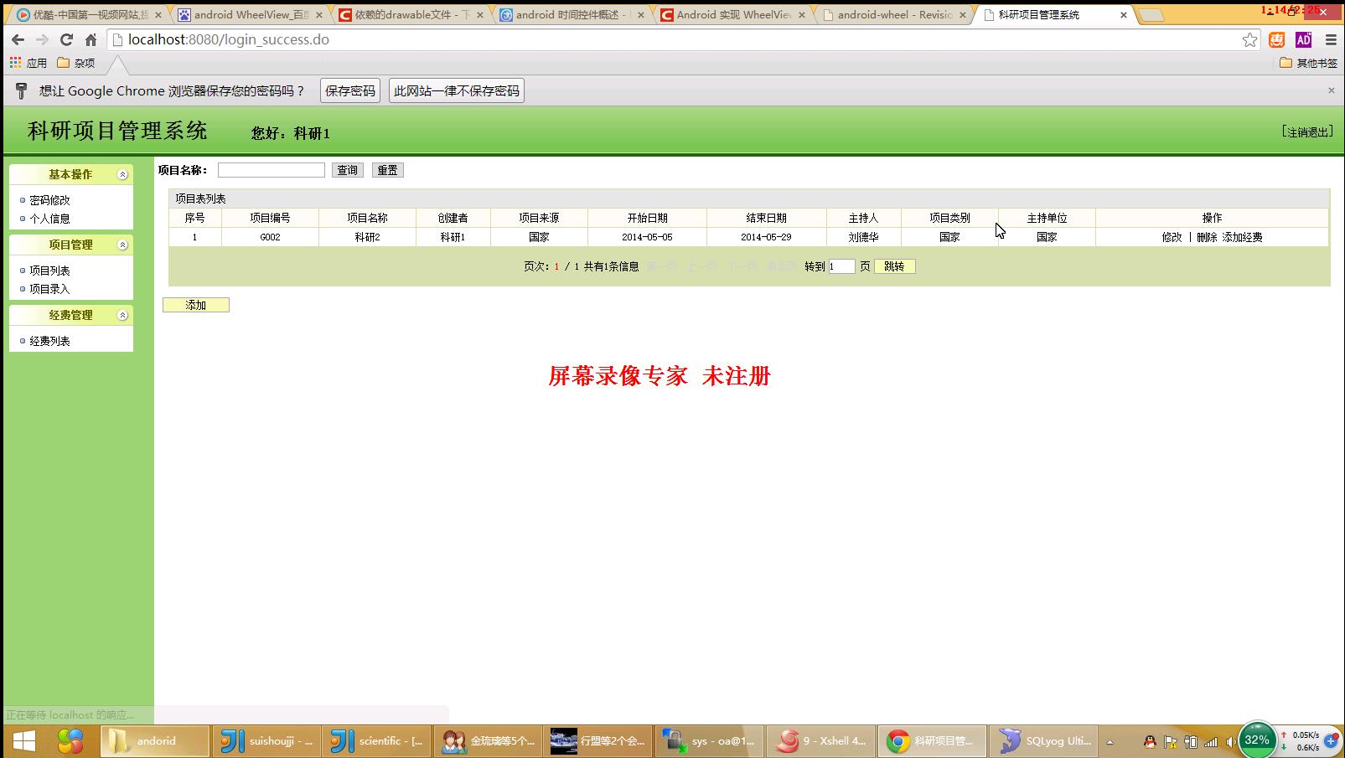Go back with the browser back arrow
The height and width of the screenshot is (758, 1345).
(18, 39)
